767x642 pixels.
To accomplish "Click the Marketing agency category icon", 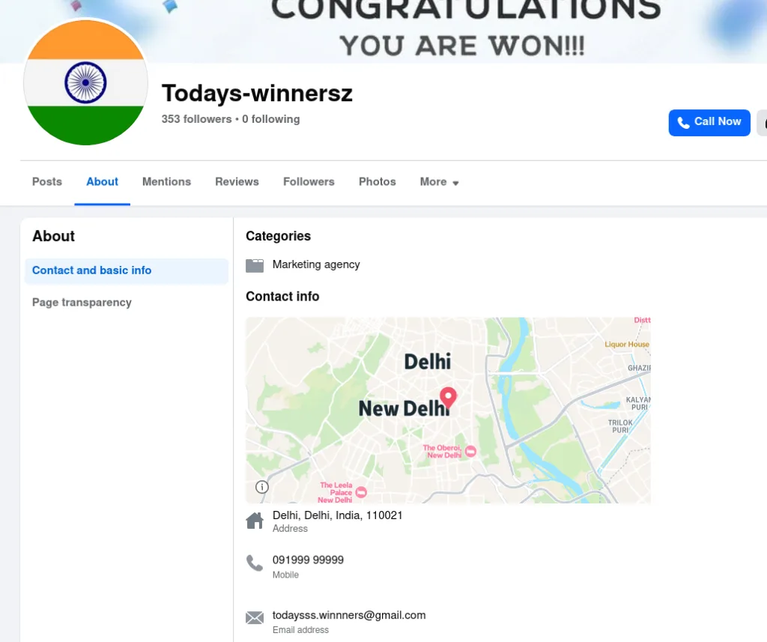I will [255, 265].
